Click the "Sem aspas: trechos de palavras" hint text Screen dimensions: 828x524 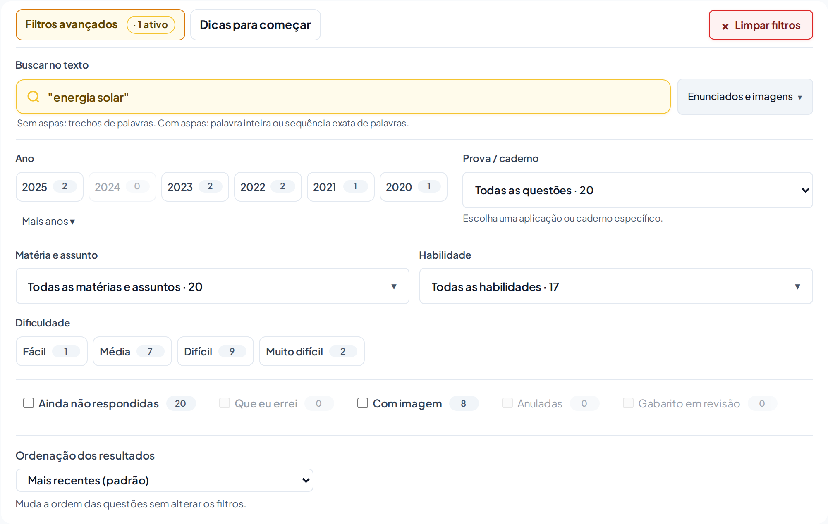click(86, 123)
